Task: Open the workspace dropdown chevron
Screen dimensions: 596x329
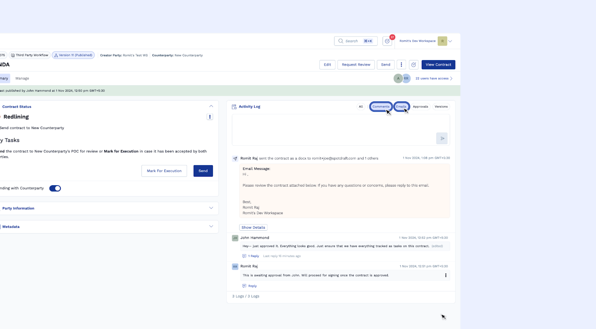Action: [450, 41]
